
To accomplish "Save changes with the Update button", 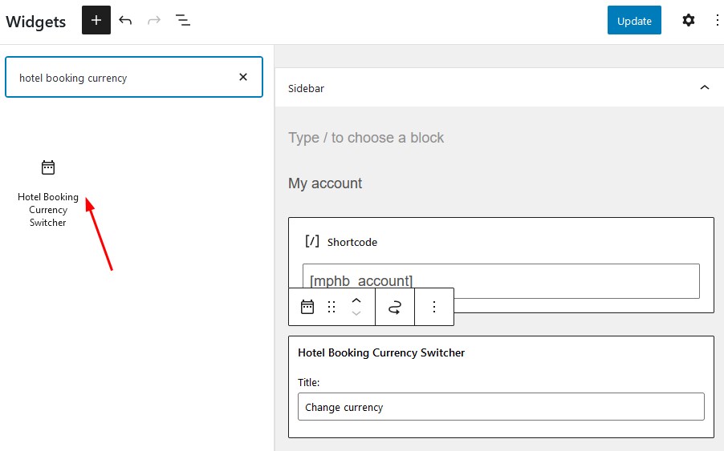I will pyautogui.click(x=634, y=20).
